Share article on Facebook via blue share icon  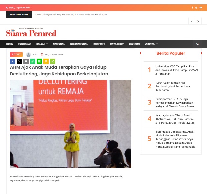click(x=13, y=61)
